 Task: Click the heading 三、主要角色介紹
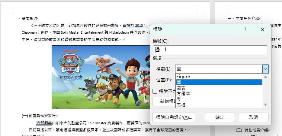click(243, 18)
